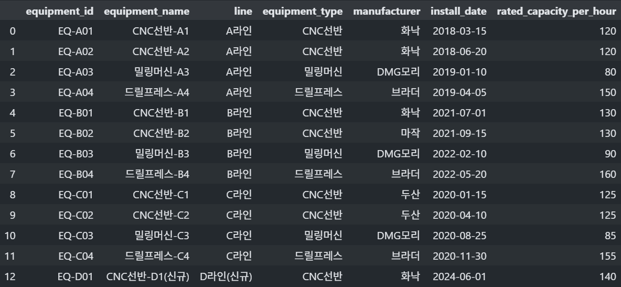Select the install date 2019-01-10 cell
Image resolution: width=621 pixels, height=287 pixels.
(x=459, y=72)
